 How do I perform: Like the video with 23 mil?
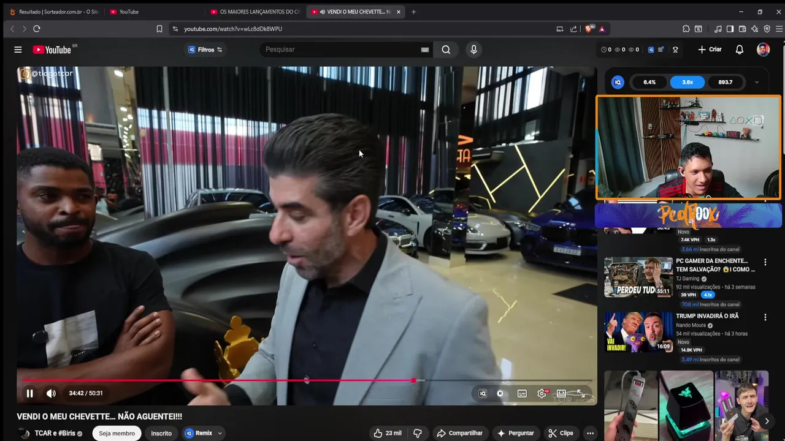click(x=388, y=433)
